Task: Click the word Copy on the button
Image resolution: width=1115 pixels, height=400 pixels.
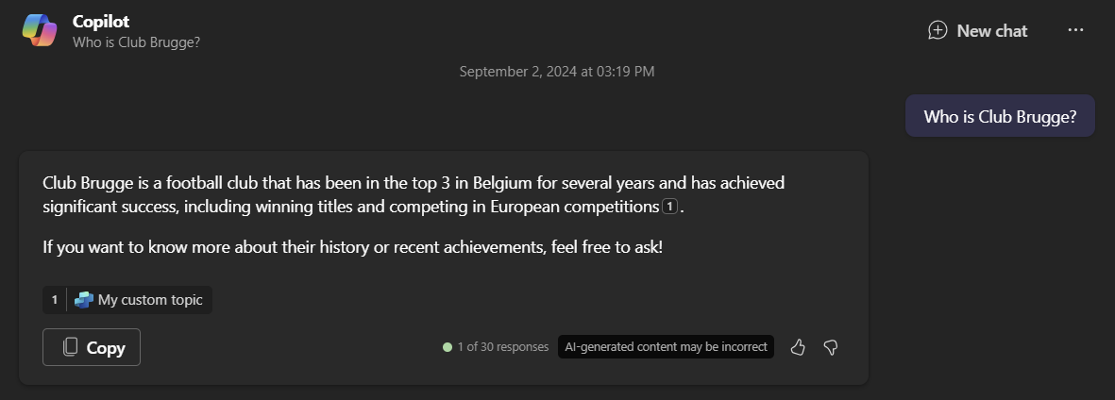Action: pos(106,347)
